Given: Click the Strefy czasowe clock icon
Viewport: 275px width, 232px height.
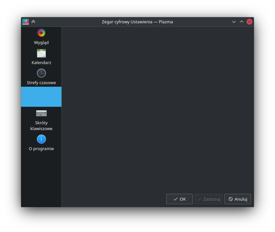Looking at the screenshot, I should tap(41, 73).
